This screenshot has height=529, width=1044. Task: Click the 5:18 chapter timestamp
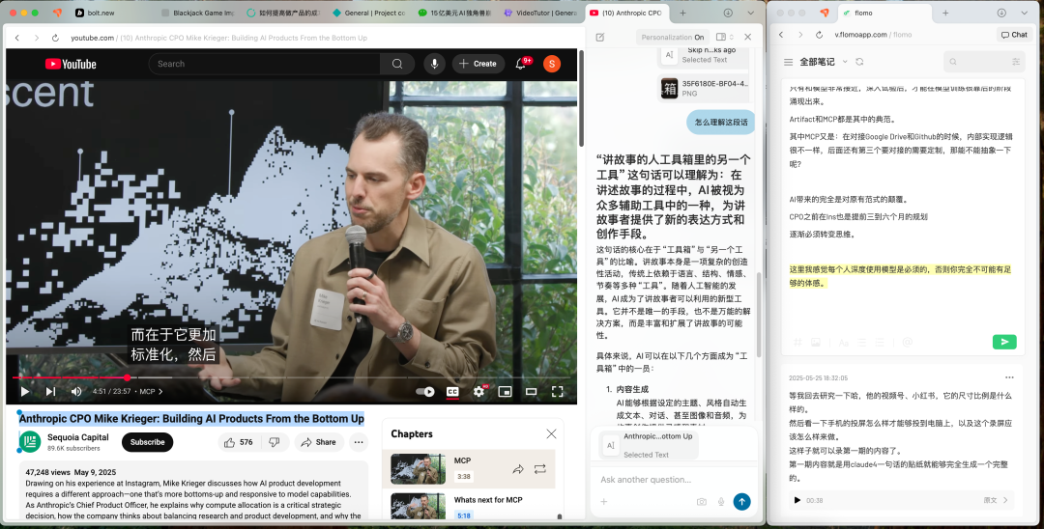[x=464, y=515]
